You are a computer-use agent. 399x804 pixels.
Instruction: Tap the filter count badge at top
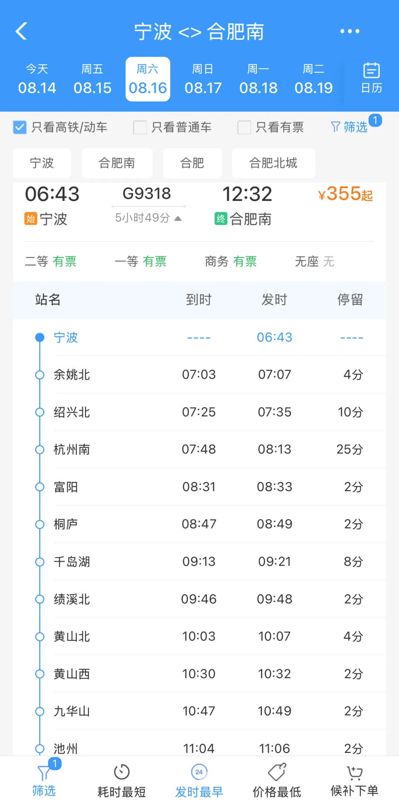(375, 120)
